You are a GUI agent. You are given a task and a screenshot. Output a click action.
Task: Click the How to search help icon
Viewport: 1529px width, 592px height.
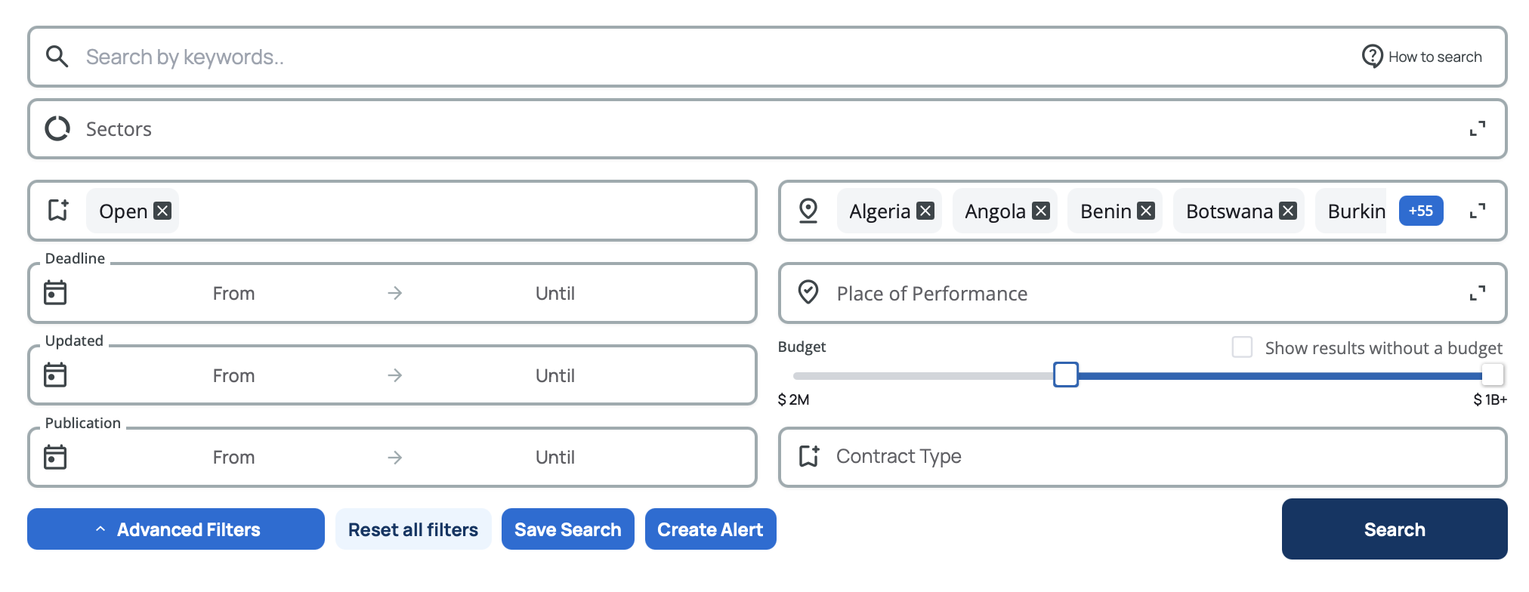click(1372, 57)
